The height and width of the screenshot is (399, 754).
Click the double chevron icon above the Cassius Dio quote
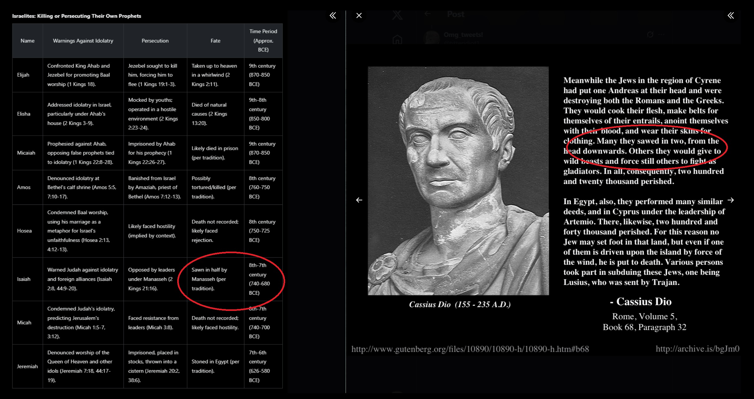[731, 16]
